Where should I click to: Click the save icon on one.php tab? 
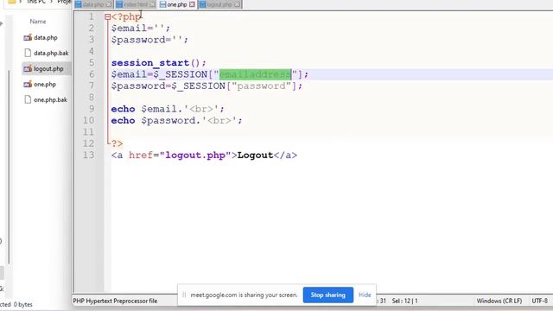[162, 4]
